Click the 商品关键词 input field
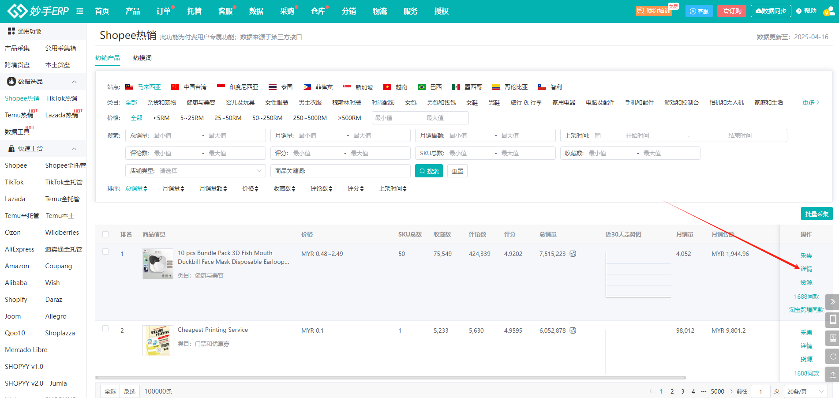The image size is (839, 398). (x=341, y=171)
